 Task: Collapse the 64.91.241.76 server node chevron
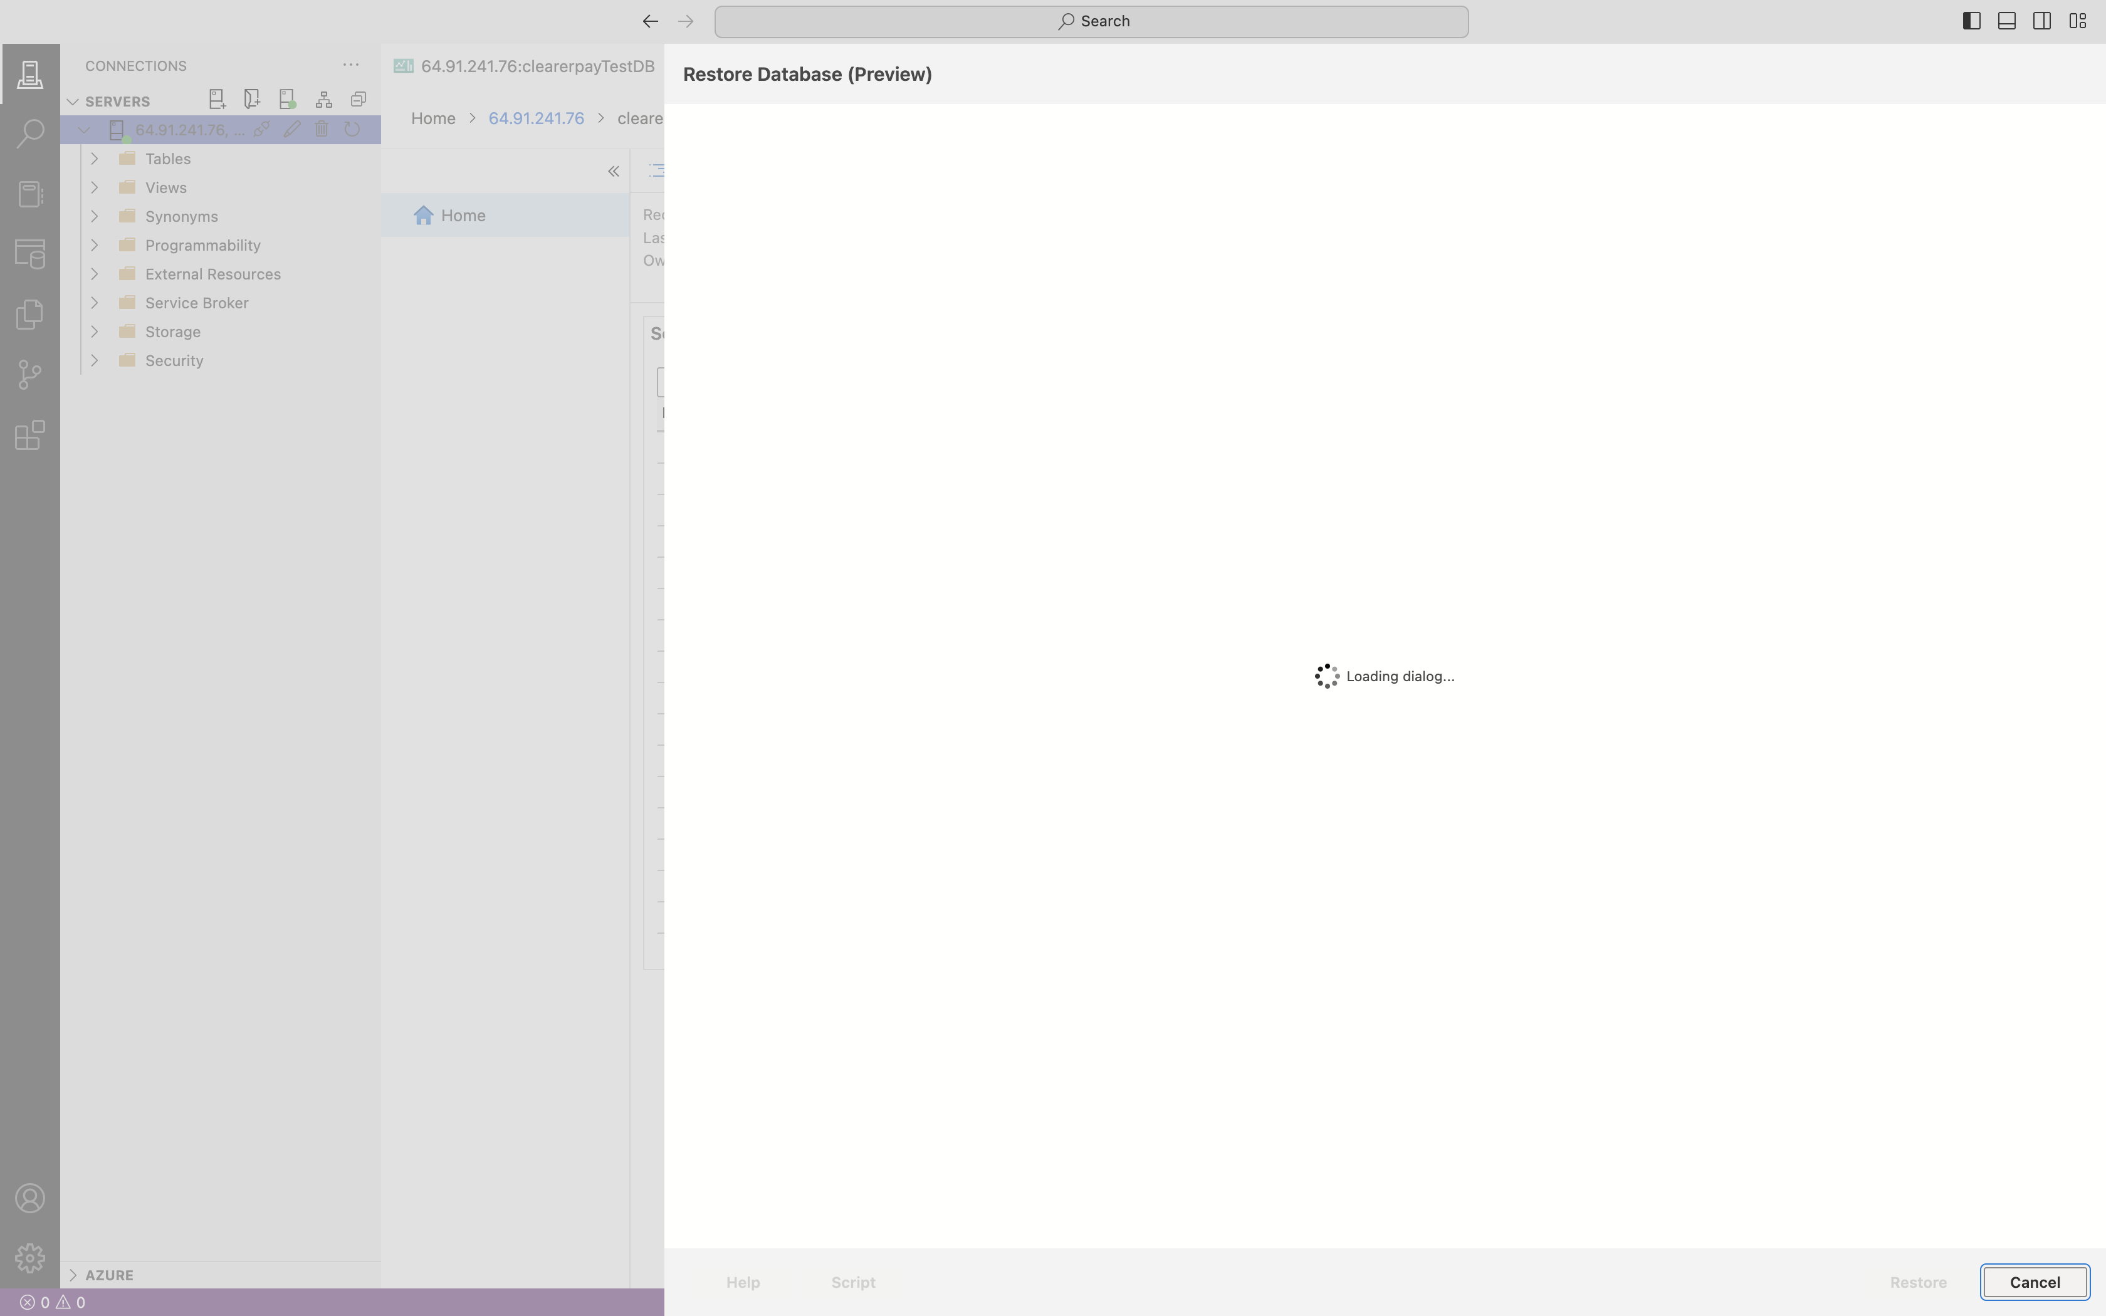85,130
